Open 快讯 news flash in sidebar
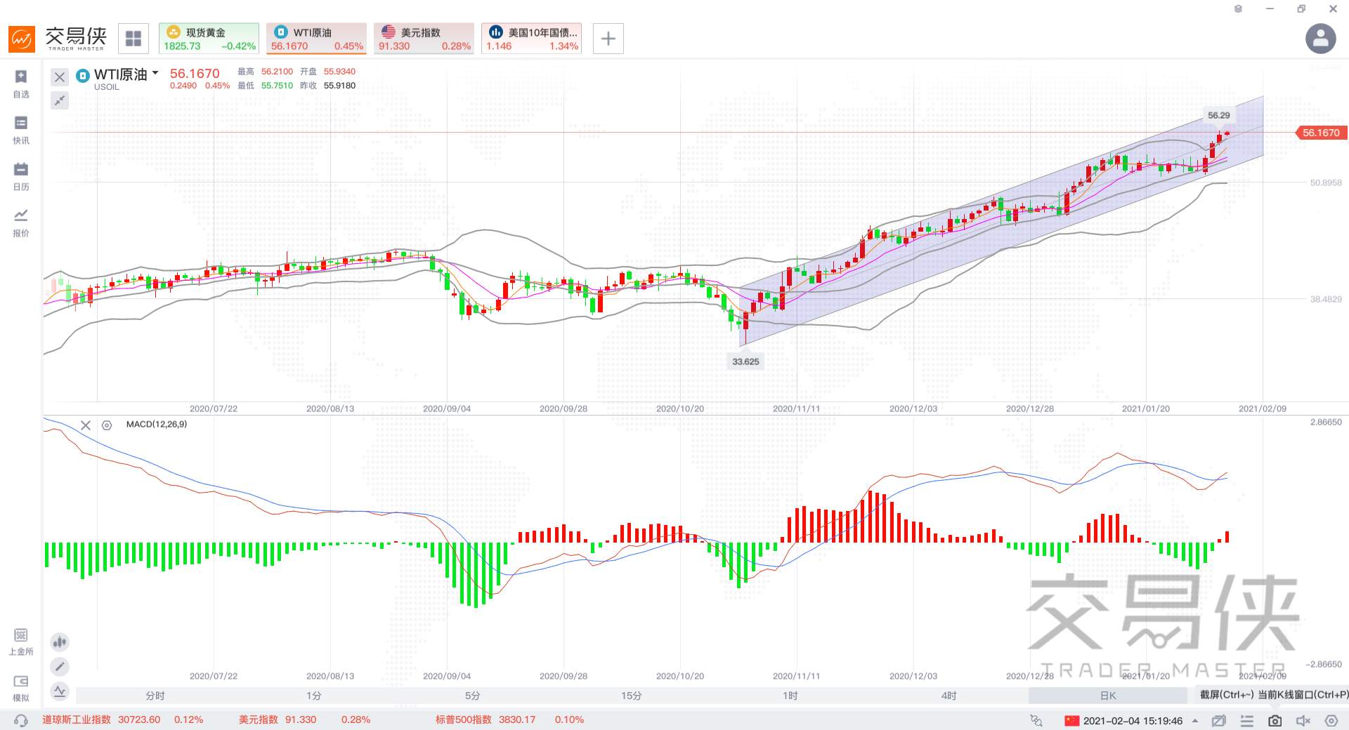 (x=21, y=131)
